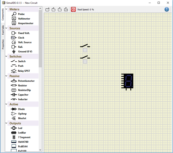
Task: Pick the Led output icon
Action: [x=14, y=128]
